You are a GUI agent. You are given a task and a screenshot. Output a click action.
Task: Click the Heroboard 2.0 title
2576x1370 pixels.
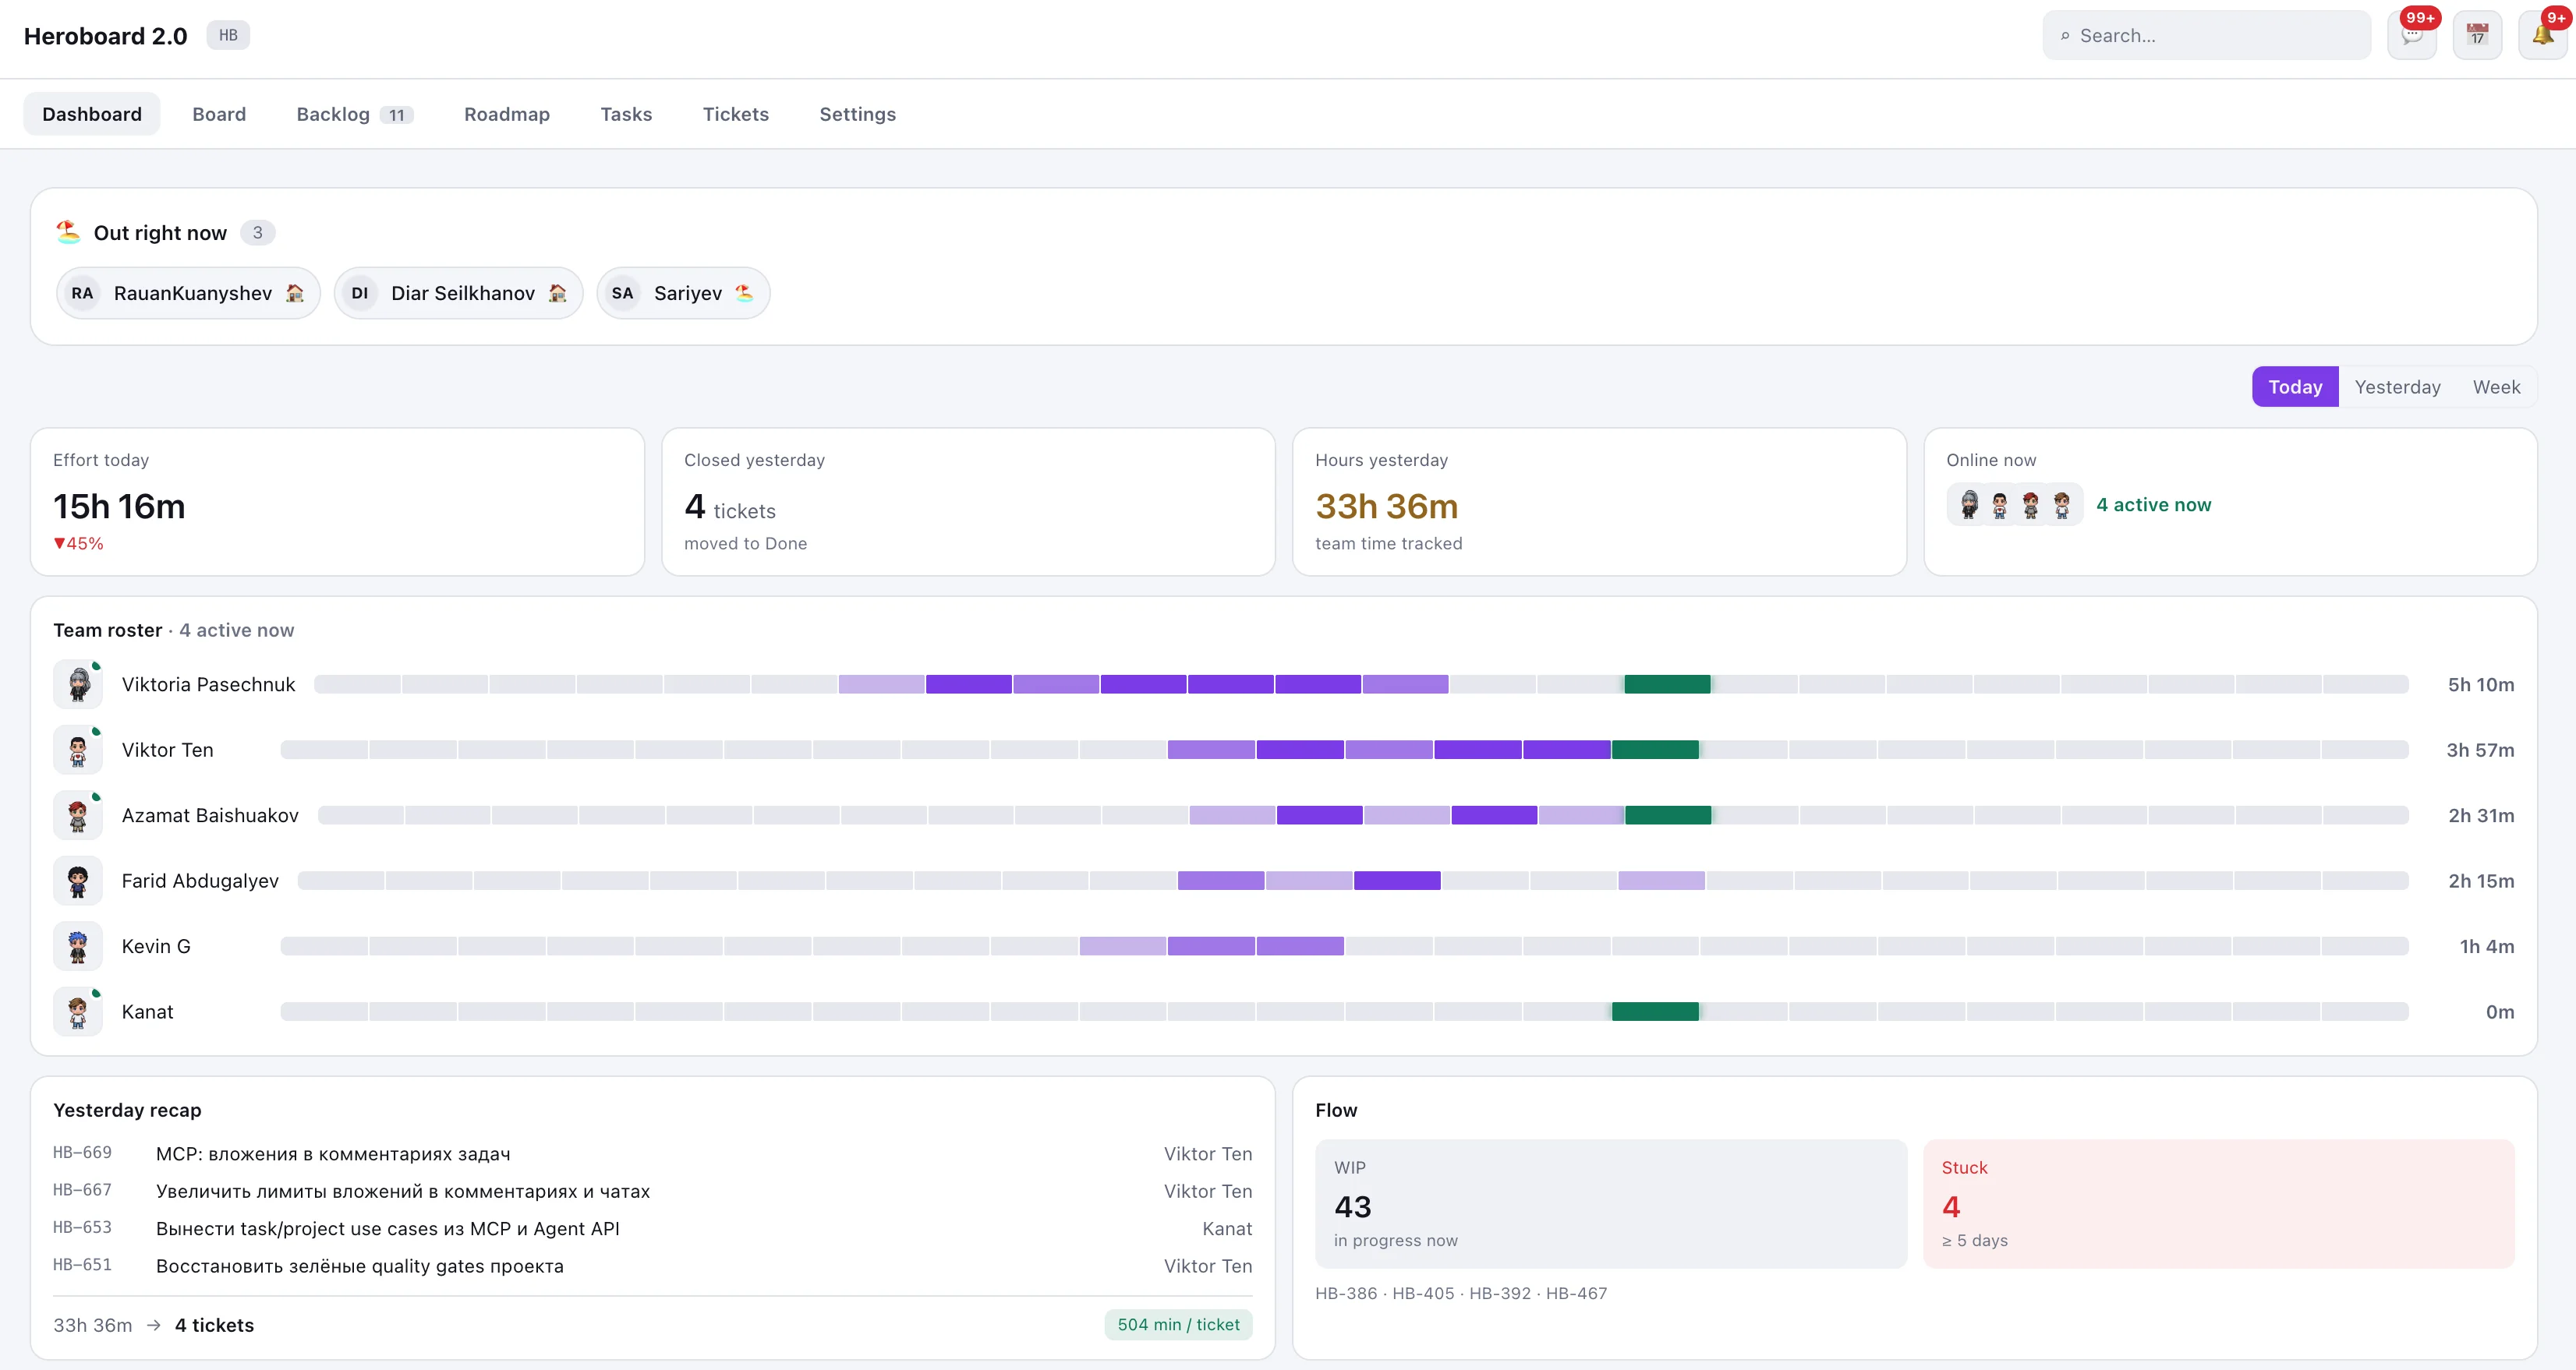(105, 36)
